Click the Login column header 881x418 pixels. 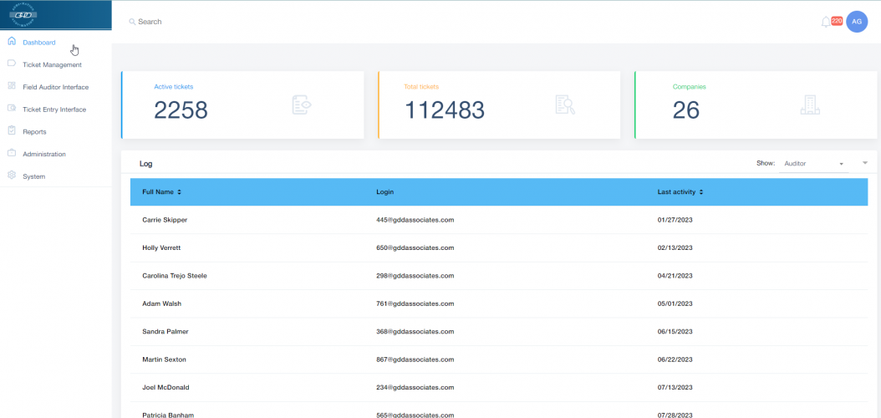pyautogui.click(x=384, y=192)
